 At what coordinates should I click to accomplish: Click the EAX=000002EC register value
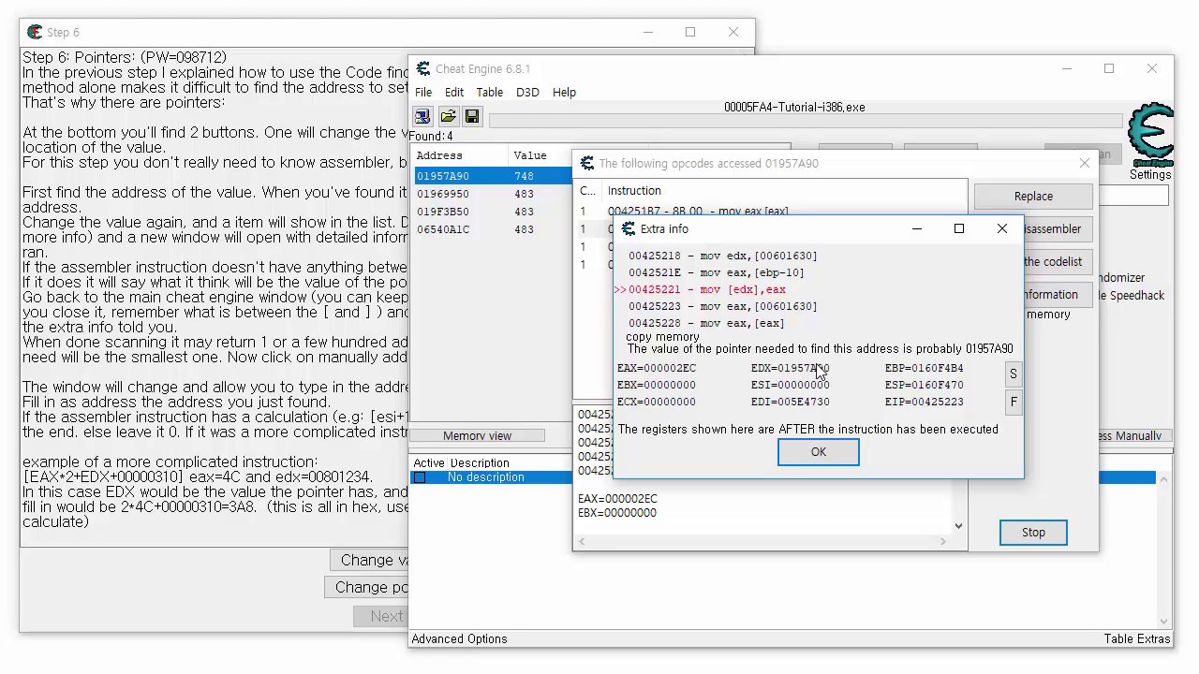pyautogui.click(x=657, y=368)
